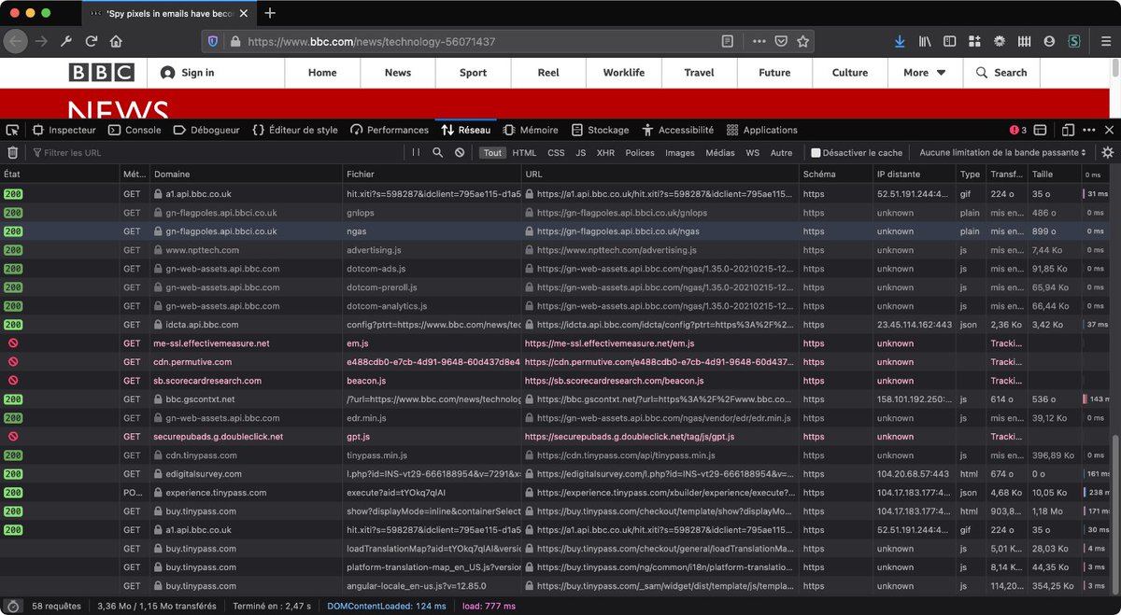Open the Stockage tab

point(600,130)
